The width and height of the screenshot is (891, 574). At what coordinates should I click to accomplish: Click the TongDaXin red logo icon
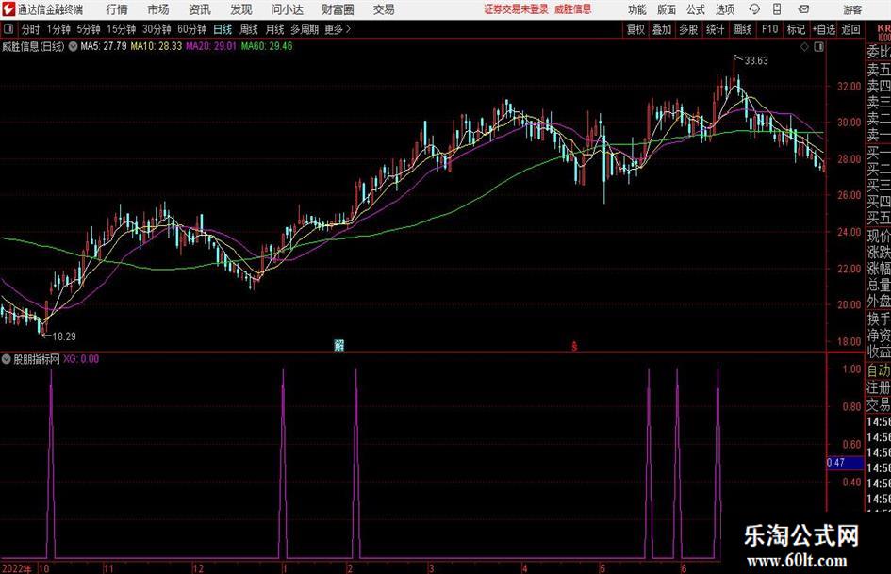pyautogui.click(x=8, y=9)
